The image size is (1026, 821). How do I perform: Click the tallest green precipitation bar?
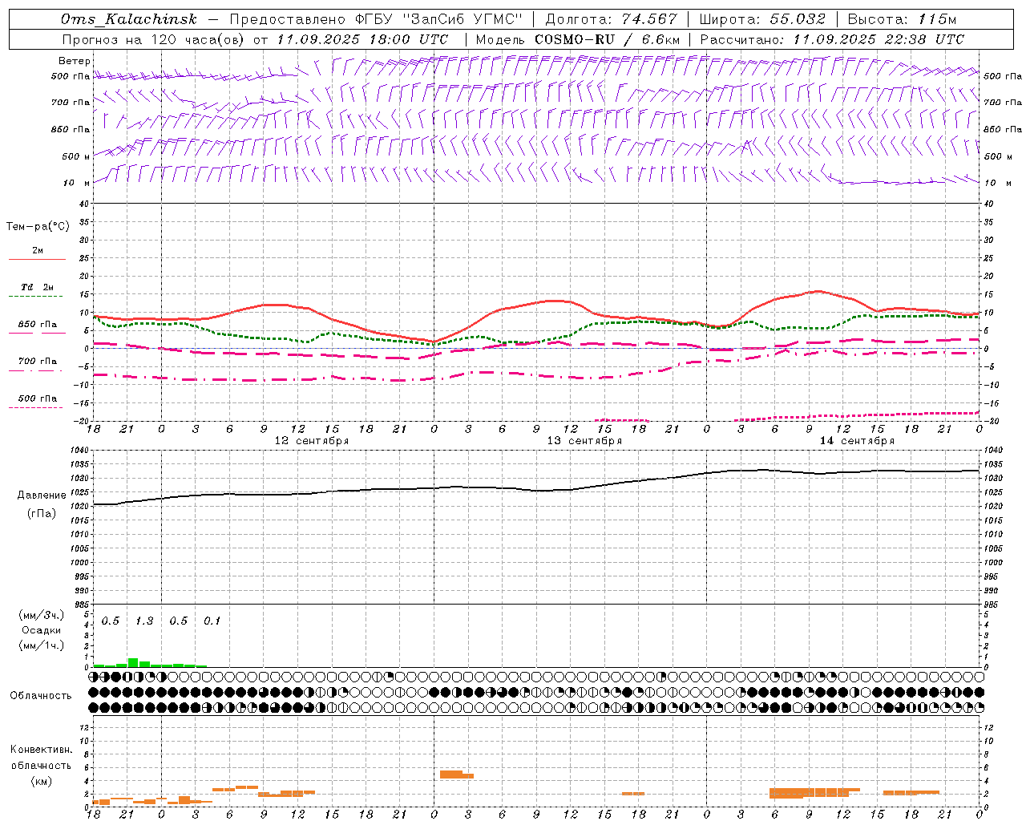pos(133,662)
